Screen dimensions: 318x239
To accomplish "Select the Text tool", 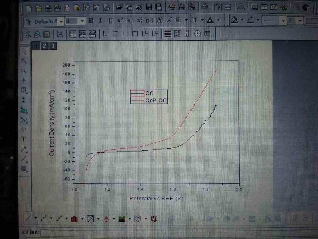I will (24, 139).
